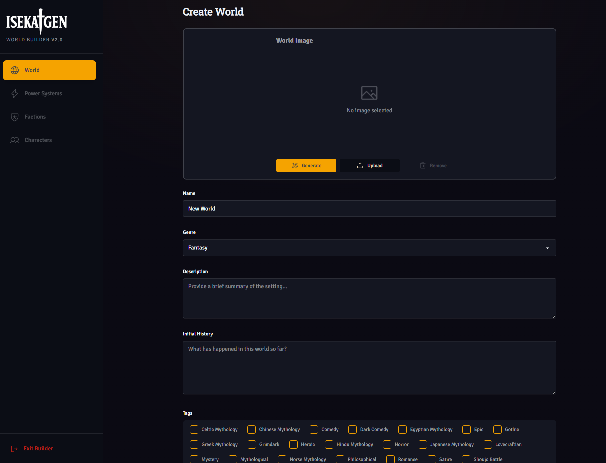Toggle the Epic tag checkbox
Screen dimensions: 606x463
point(466,430)
